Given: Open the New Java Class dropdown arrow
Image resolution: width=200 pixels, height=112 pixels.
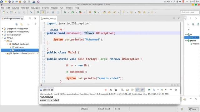Looking at the screenshot, I should point(99,12).
